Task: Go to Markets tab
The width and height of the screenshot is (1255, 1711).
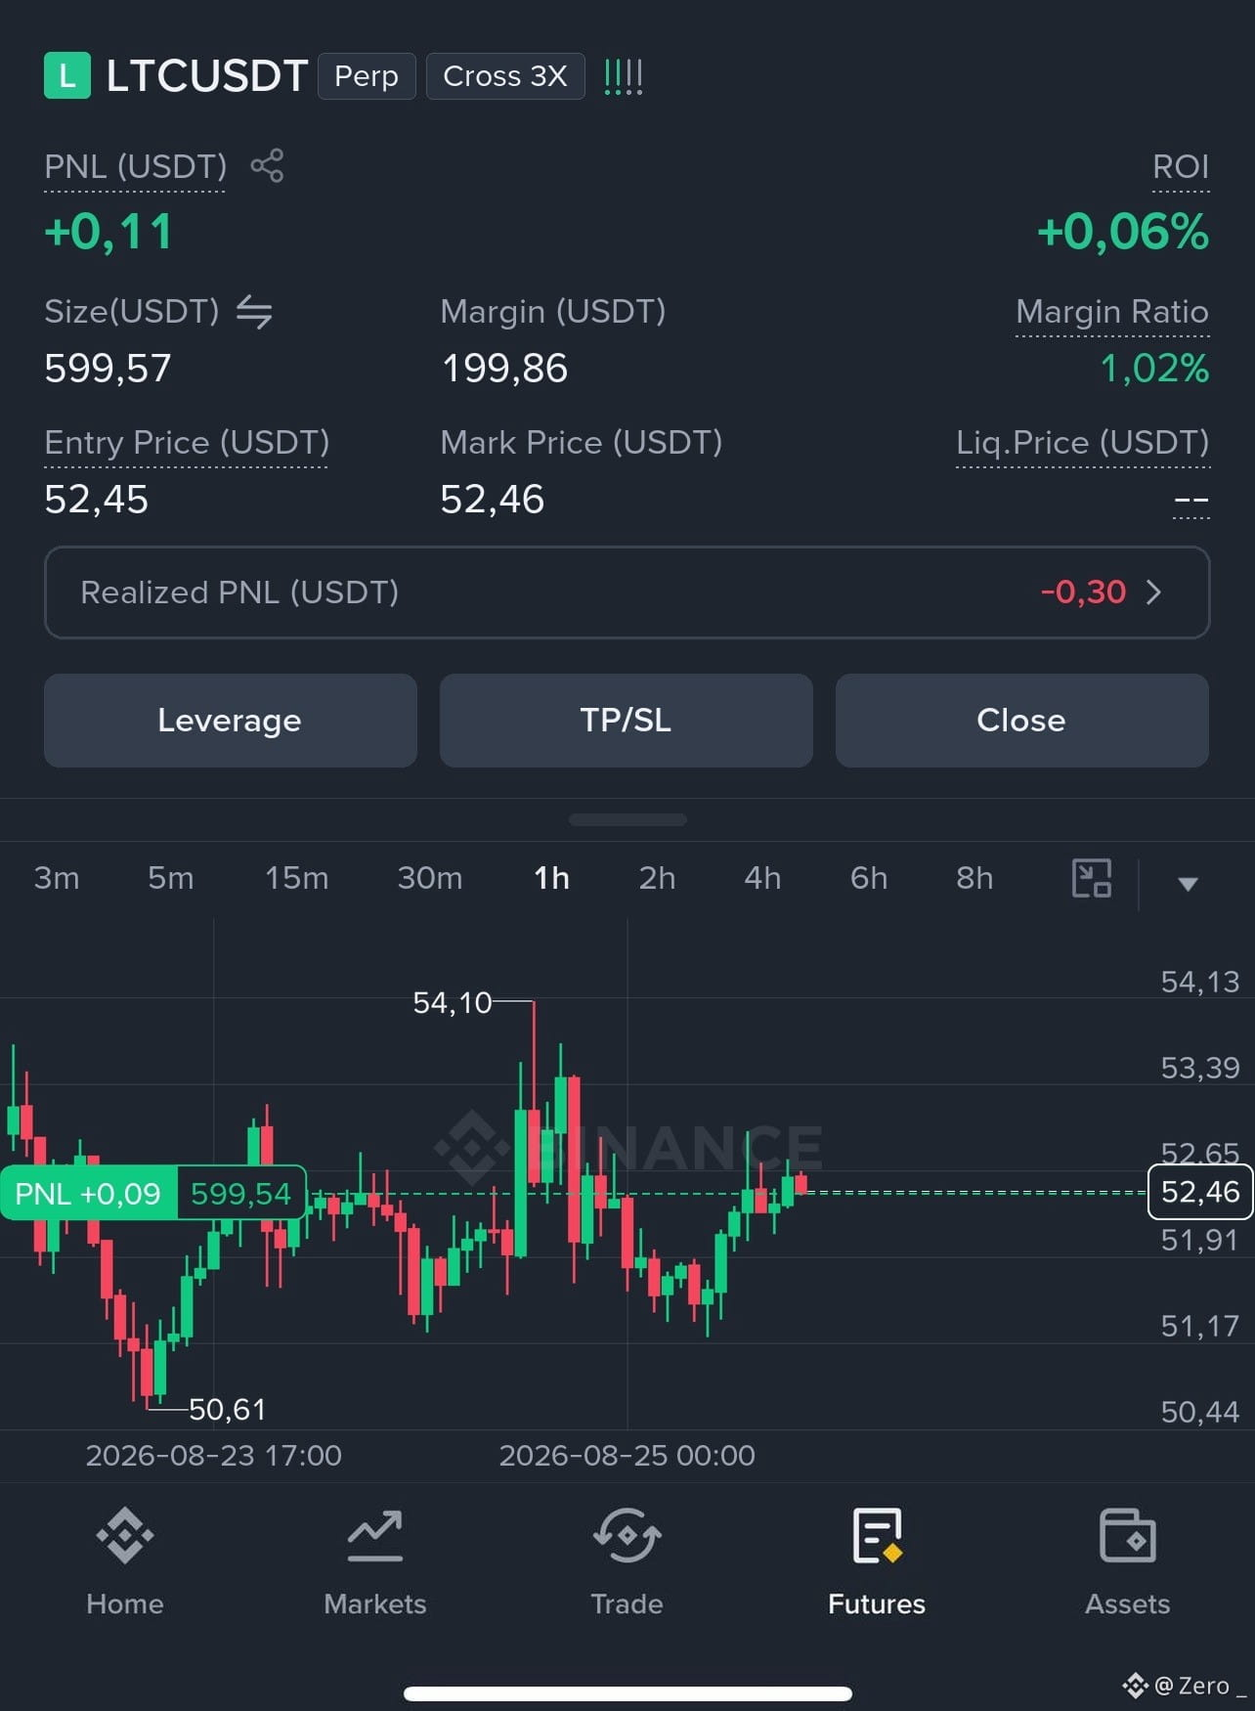Action: pos(375,1561)
